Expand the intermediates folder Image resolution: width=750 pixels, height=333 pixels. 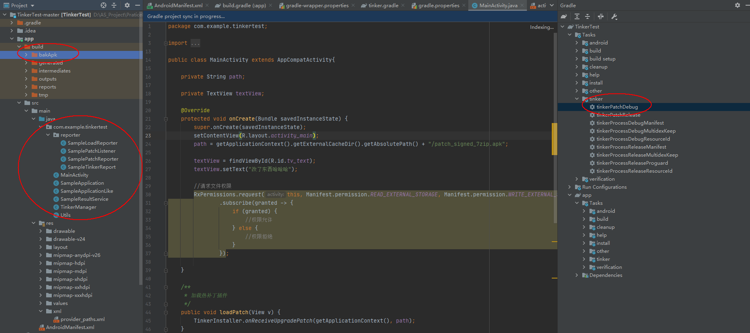point(26,71)
